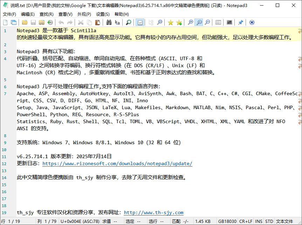This screenshot has width=302, height=225.
Task: Click the Paste clipboard icon
Action: pos(98,22)
